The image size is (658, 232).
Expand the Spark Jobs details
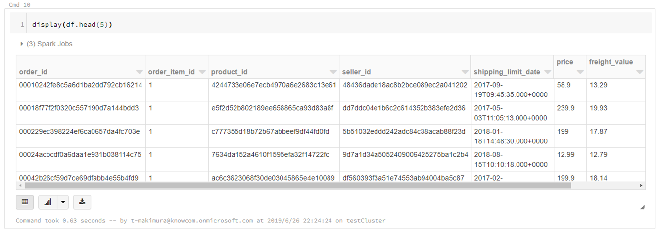(22, 44)
